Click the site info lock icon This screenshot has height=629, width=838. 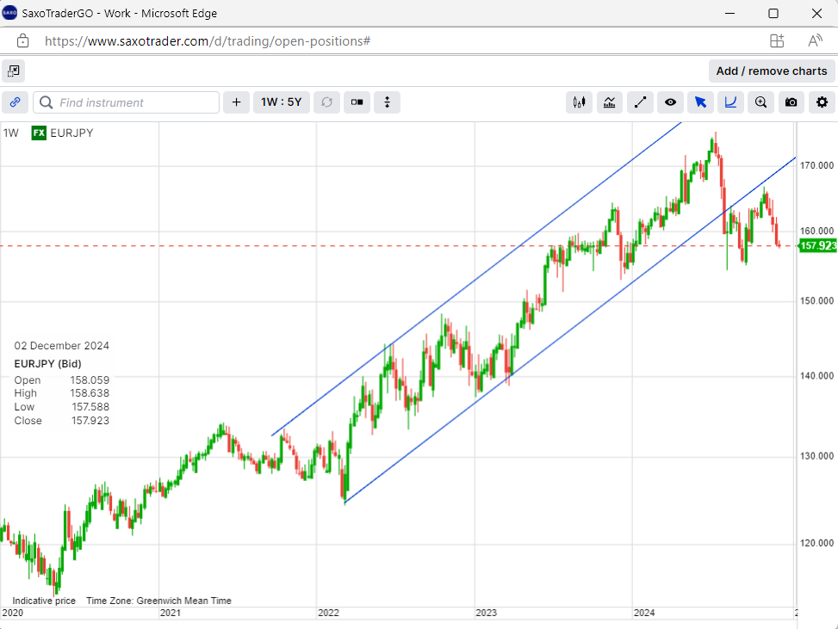[22, 41]
